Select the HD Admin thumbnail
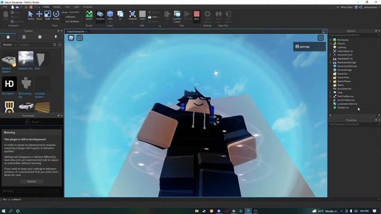Screen dimensions: 381x214 10,84
